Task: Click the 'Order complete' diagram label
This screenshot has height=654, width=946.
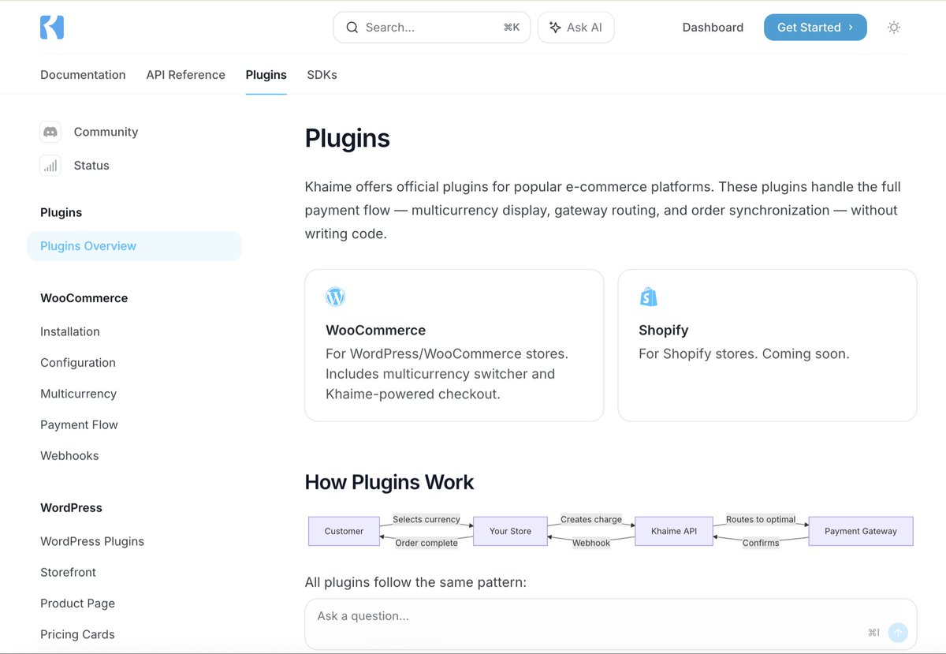Action: click(426, 543)
